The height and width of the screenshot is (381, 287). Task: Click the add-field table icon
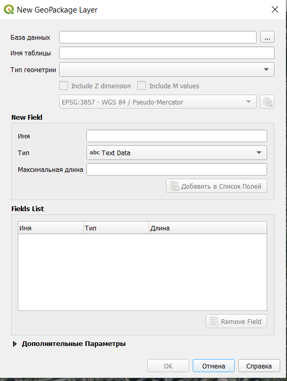point(174,186)
